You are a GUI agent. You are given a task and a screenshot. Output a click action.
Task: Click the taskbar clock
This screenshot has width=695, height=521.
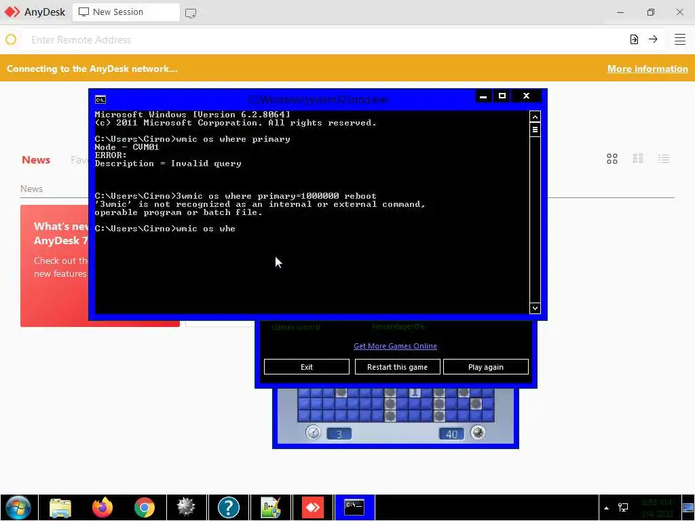(658, 507)
